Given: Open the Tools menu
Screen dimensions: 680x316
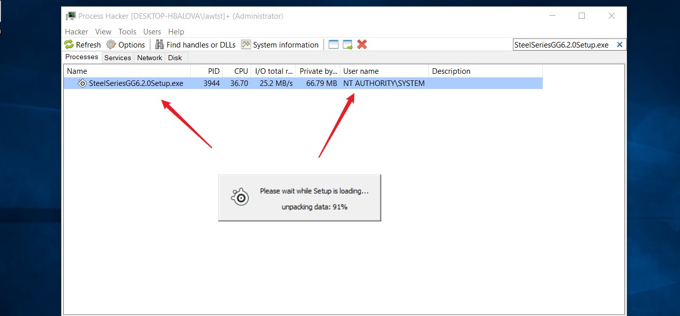Looking at the screenshot, I should (128, 31).
